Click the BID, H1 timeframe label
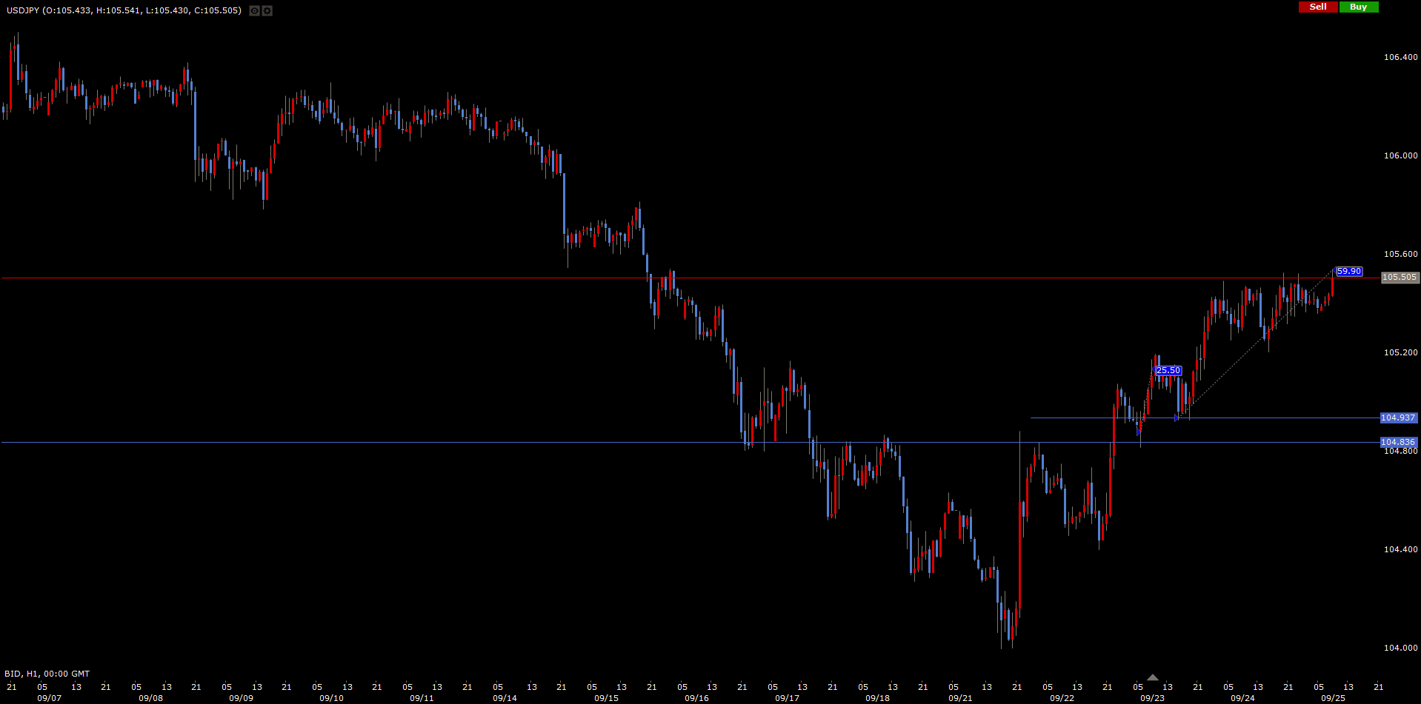 tap(47, 674)
